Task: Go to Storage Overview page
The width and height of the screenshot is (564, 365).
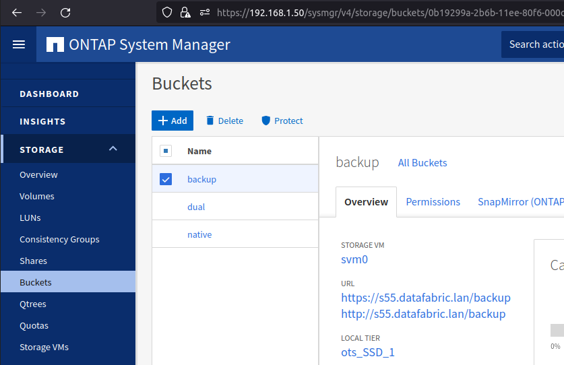Action: [x=38, y=175]
